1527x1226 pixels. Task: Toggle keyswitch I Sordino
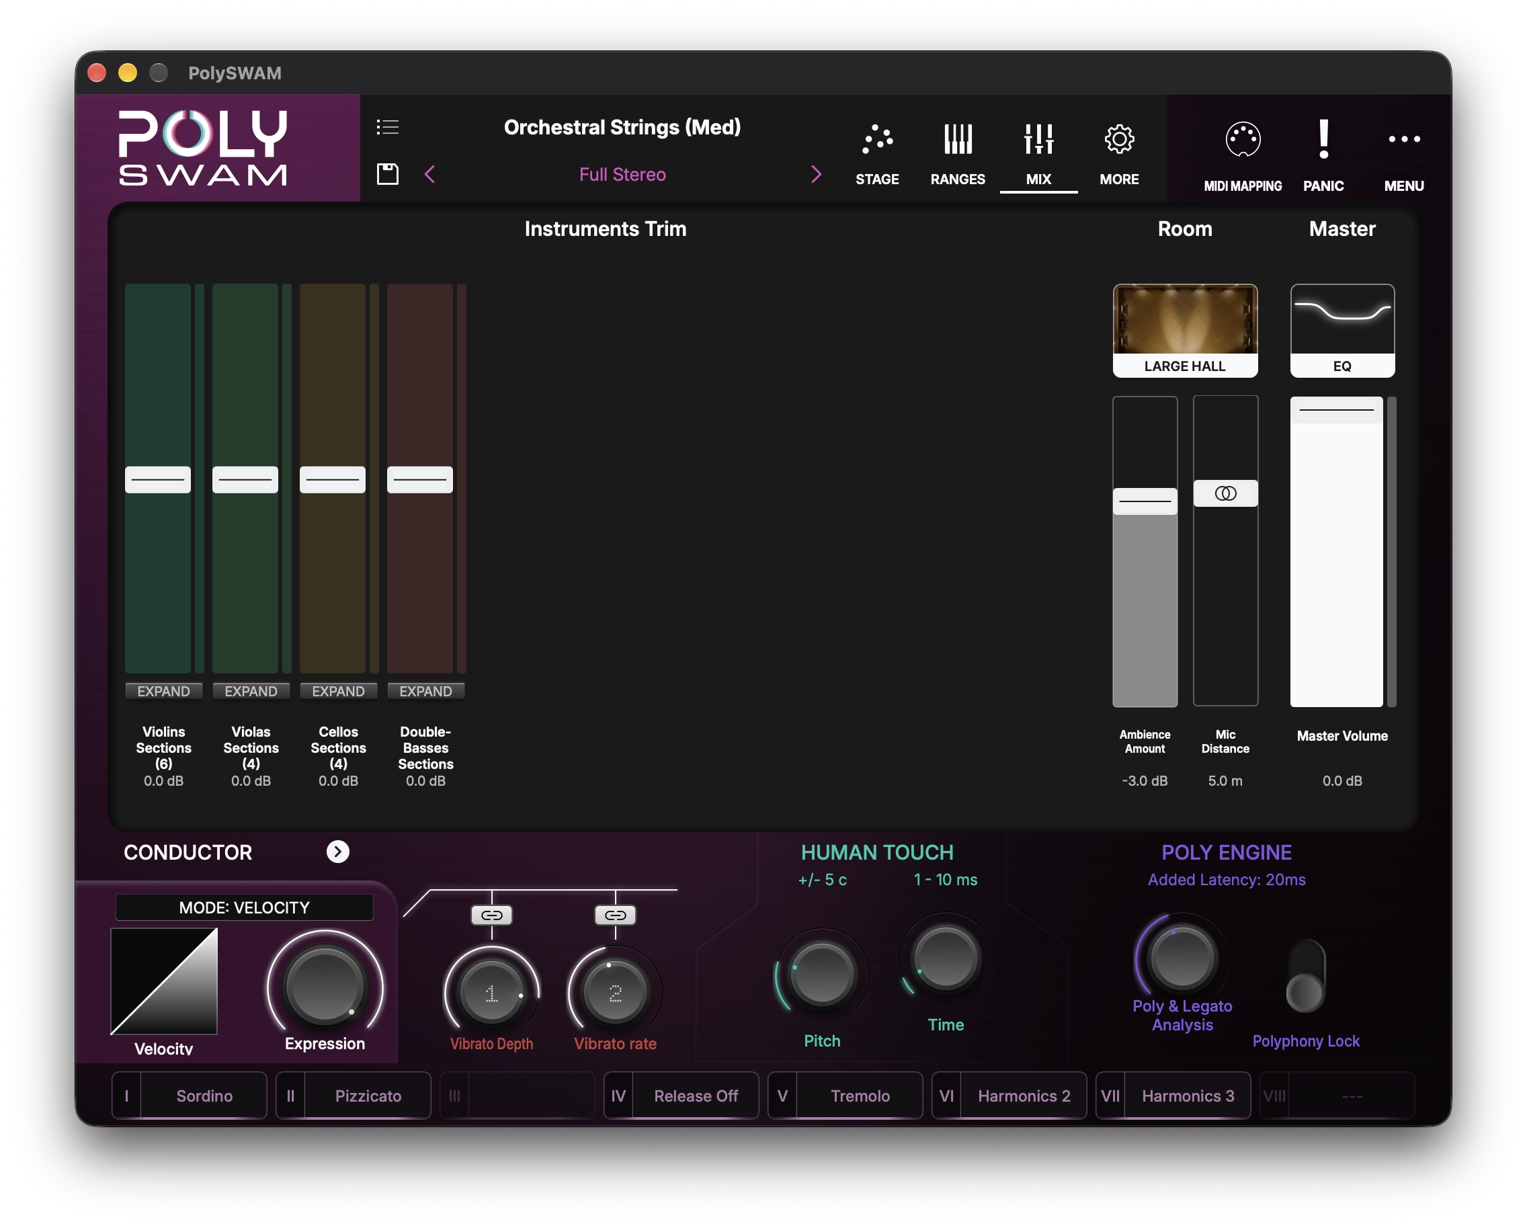click(189, 1096)
